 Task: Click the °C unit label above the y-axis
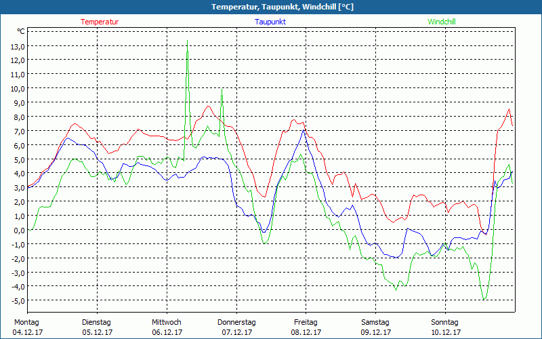click(x=21, y=31)
